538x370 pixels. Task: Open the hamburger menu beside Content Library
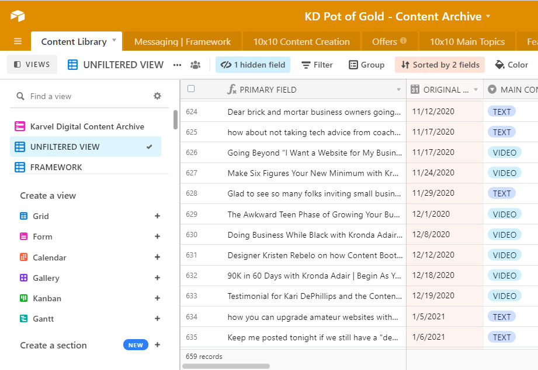tap(18, 41)
